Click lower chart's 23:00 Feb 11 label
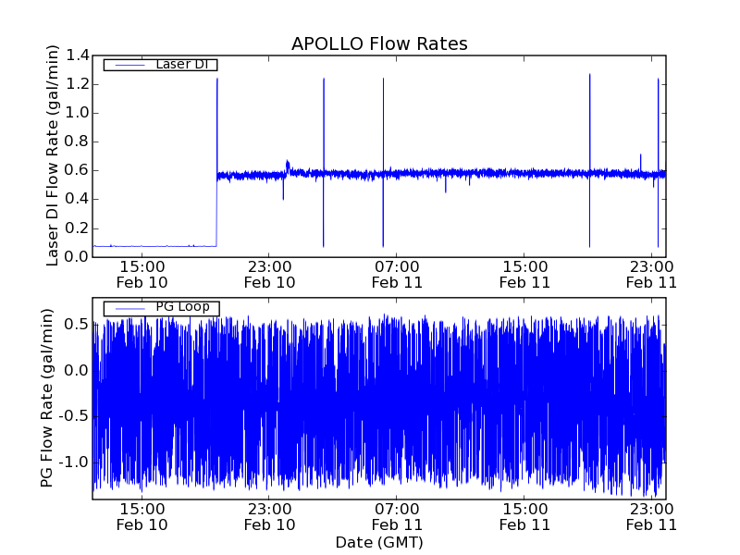Viewport: 740px width, 555px height. [x=652, y=517]
